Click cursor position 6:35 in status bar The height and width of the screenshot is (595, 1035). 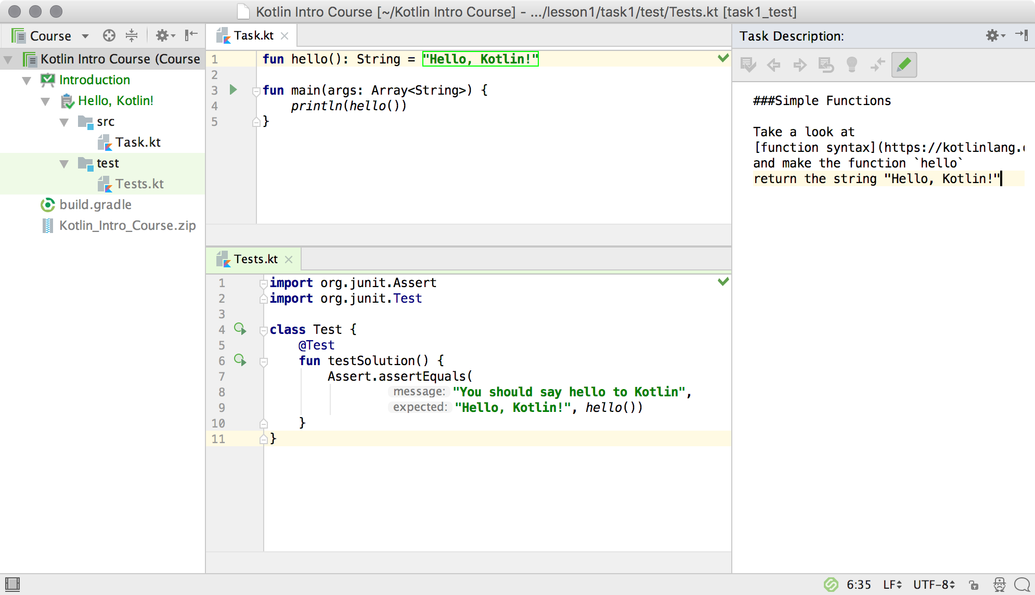coord(859,585)
